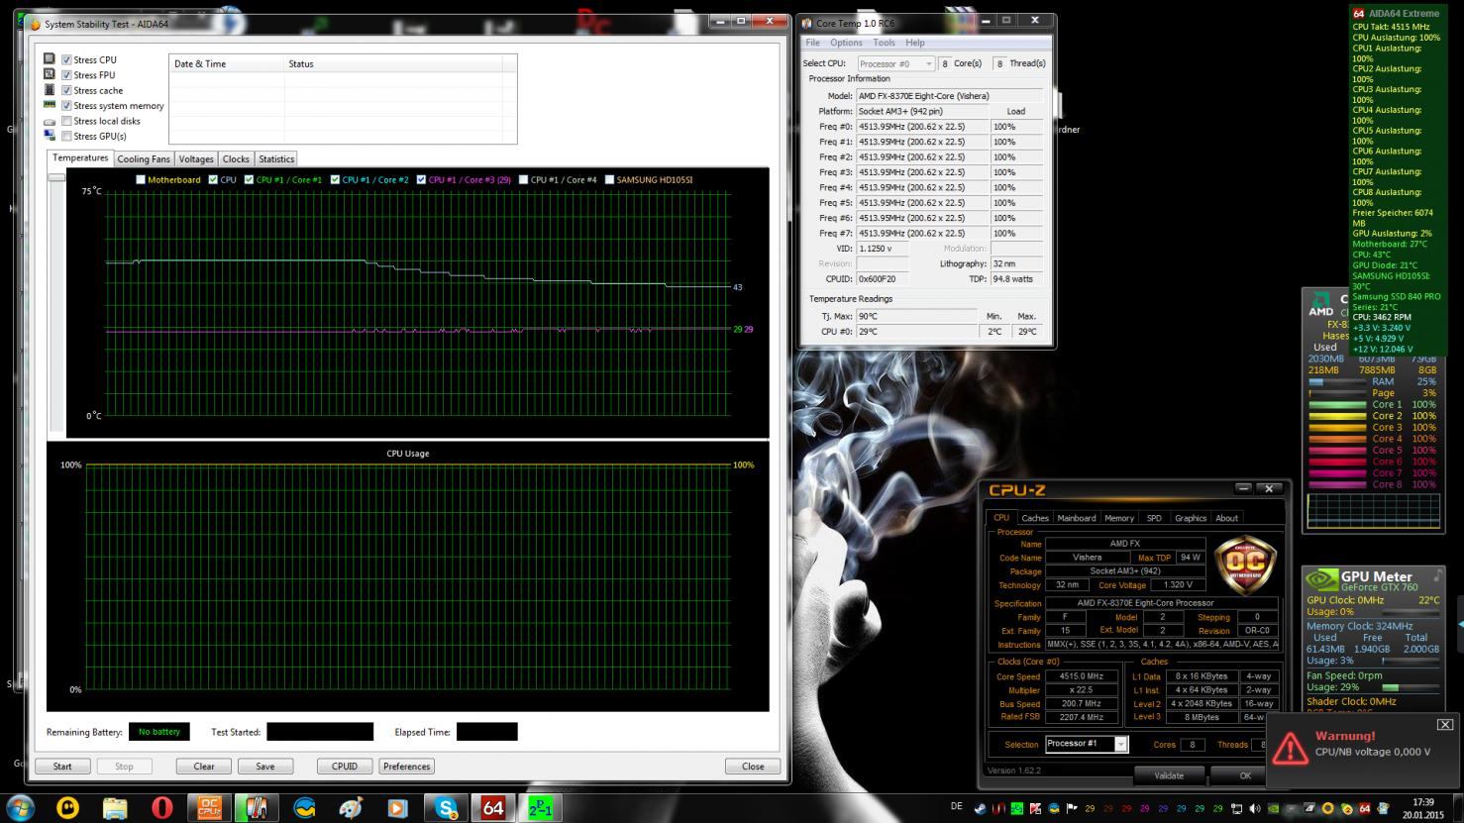
Task: Open Core Temp Help menu
Action: 915,43
